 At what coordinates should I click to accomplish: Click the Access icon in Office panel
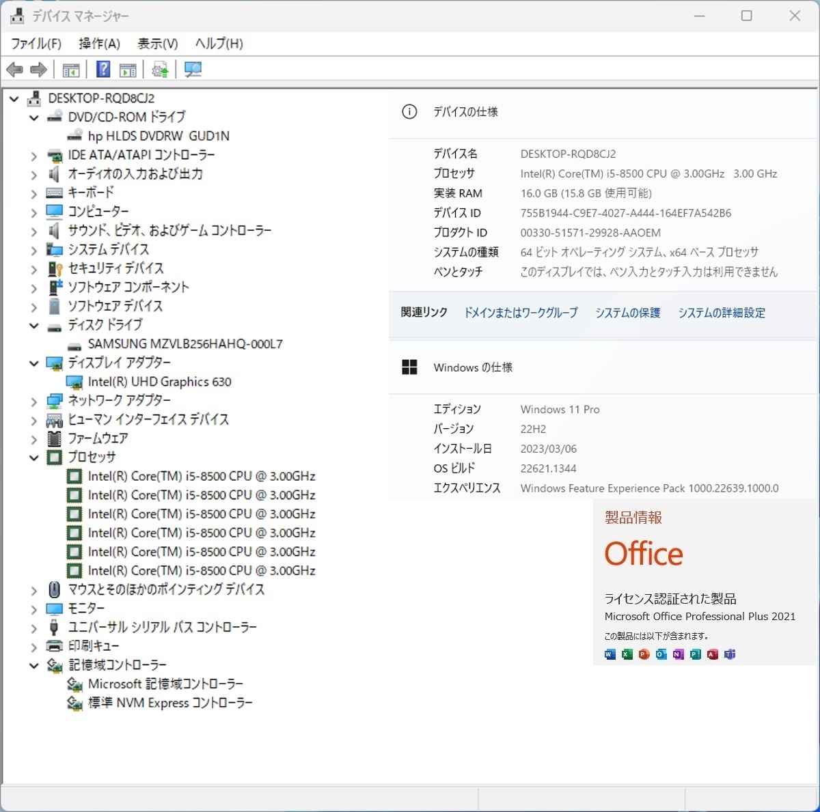tap(713, 654)
